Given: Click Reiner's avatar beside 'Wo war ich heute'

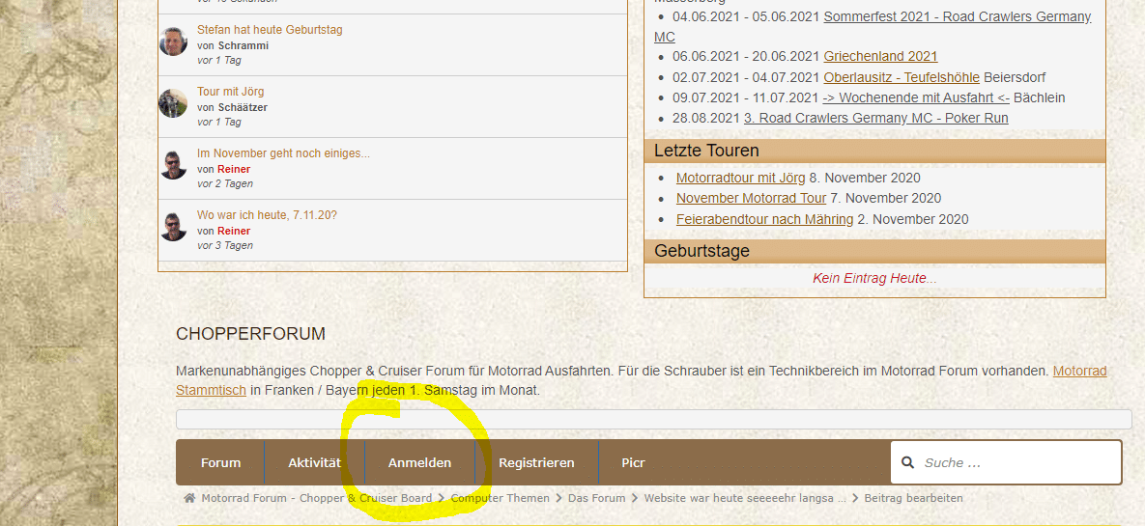Looking at the screenshot, I should tap(173, 227).
